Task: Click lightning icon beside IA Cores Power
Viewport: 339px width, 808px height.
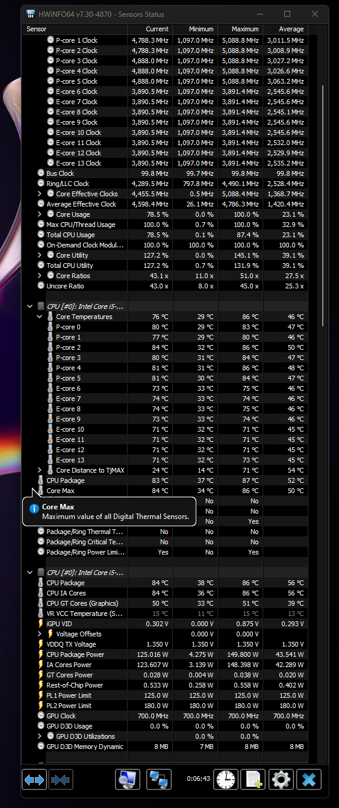Action: click(x=41, y=665)
